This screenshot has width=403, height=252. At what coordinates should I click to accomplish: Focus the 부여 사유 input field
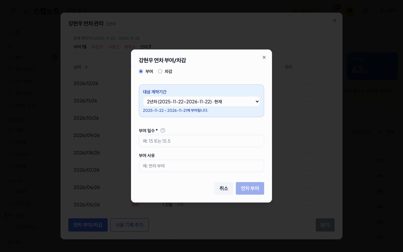tap(201, 166)
